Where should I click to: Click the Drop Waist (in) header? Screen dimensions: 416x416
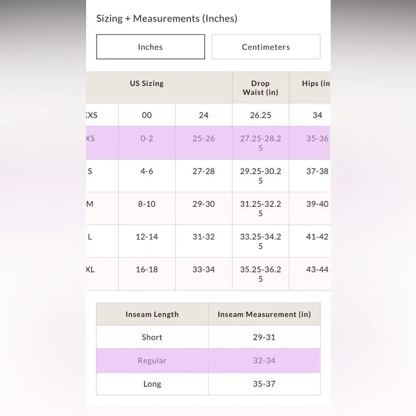click(260, 88)
